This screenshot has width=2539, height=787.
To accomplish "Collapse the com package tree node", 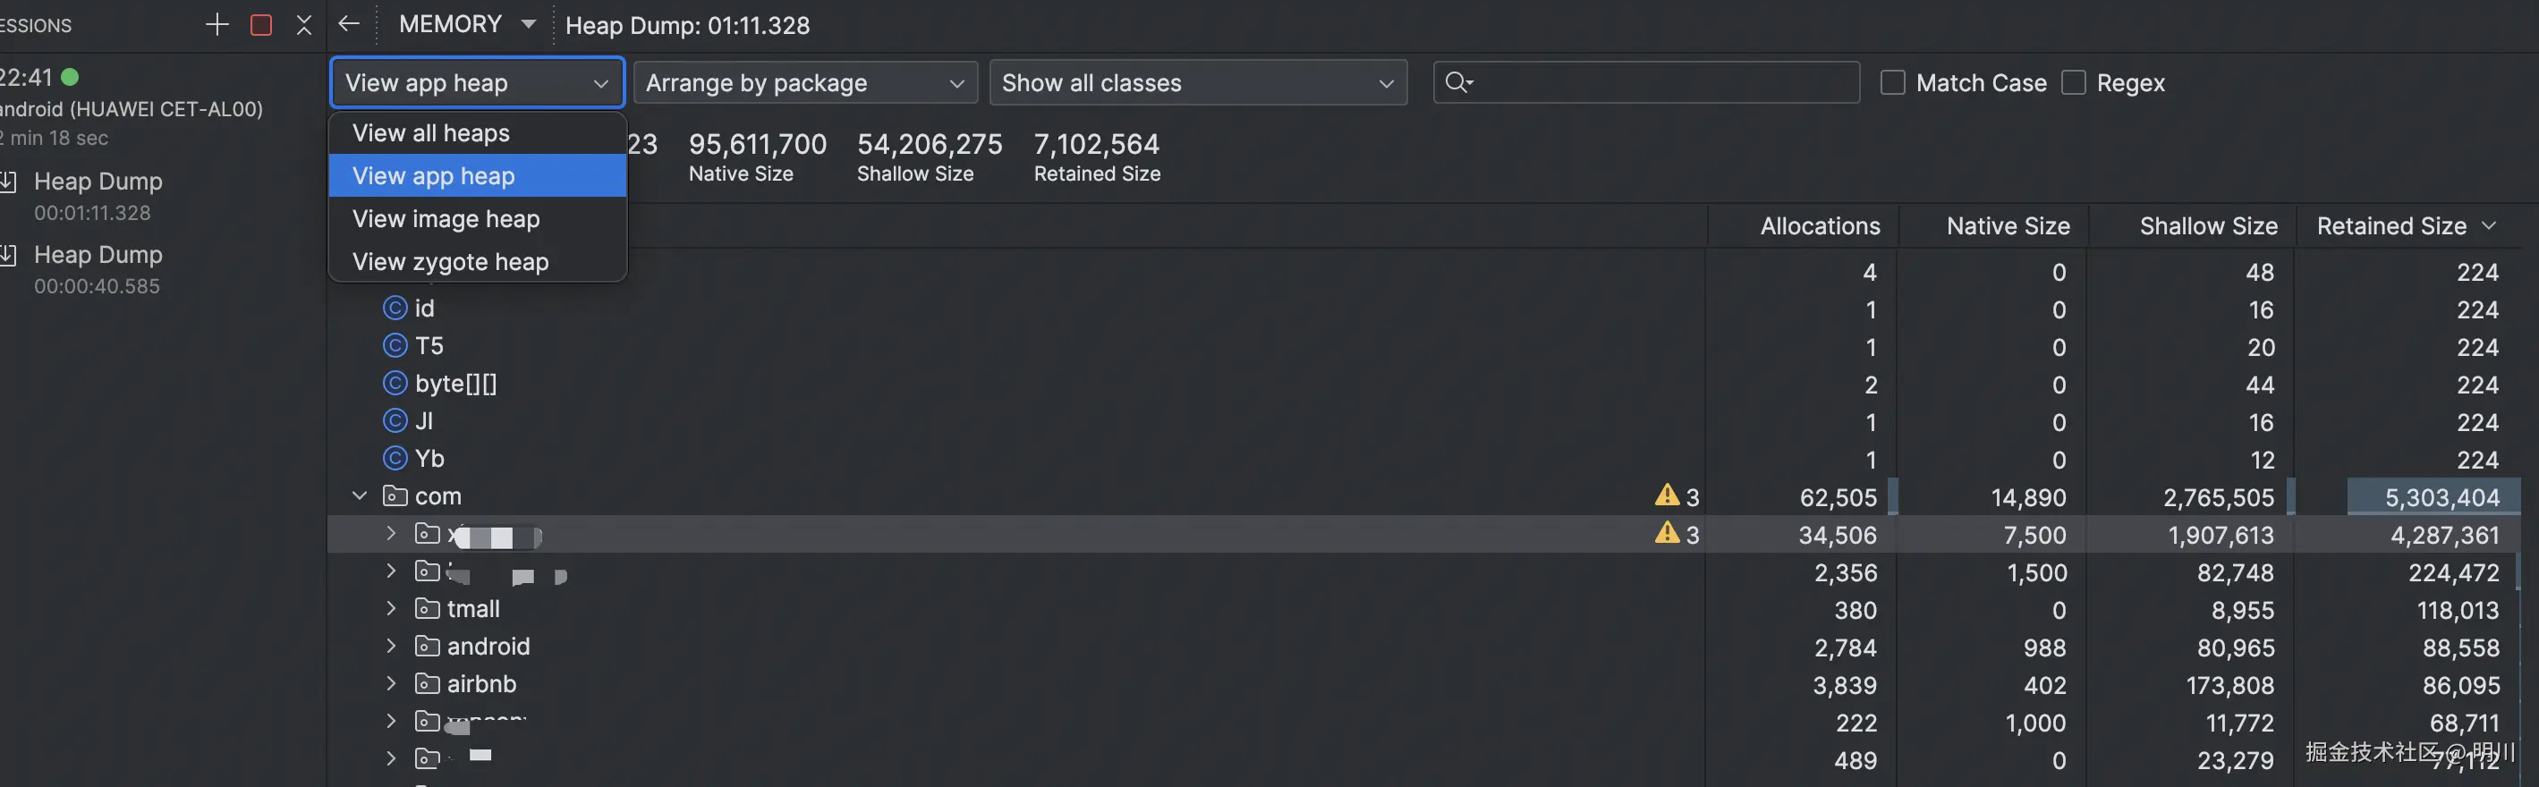I will point(360,495).
